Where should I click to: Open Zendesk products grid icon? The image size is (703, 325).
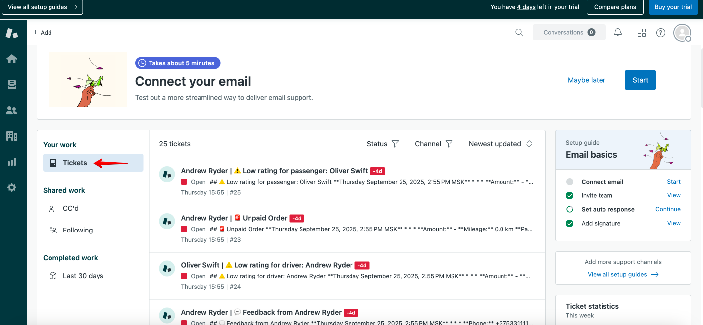tap(642, 33)
